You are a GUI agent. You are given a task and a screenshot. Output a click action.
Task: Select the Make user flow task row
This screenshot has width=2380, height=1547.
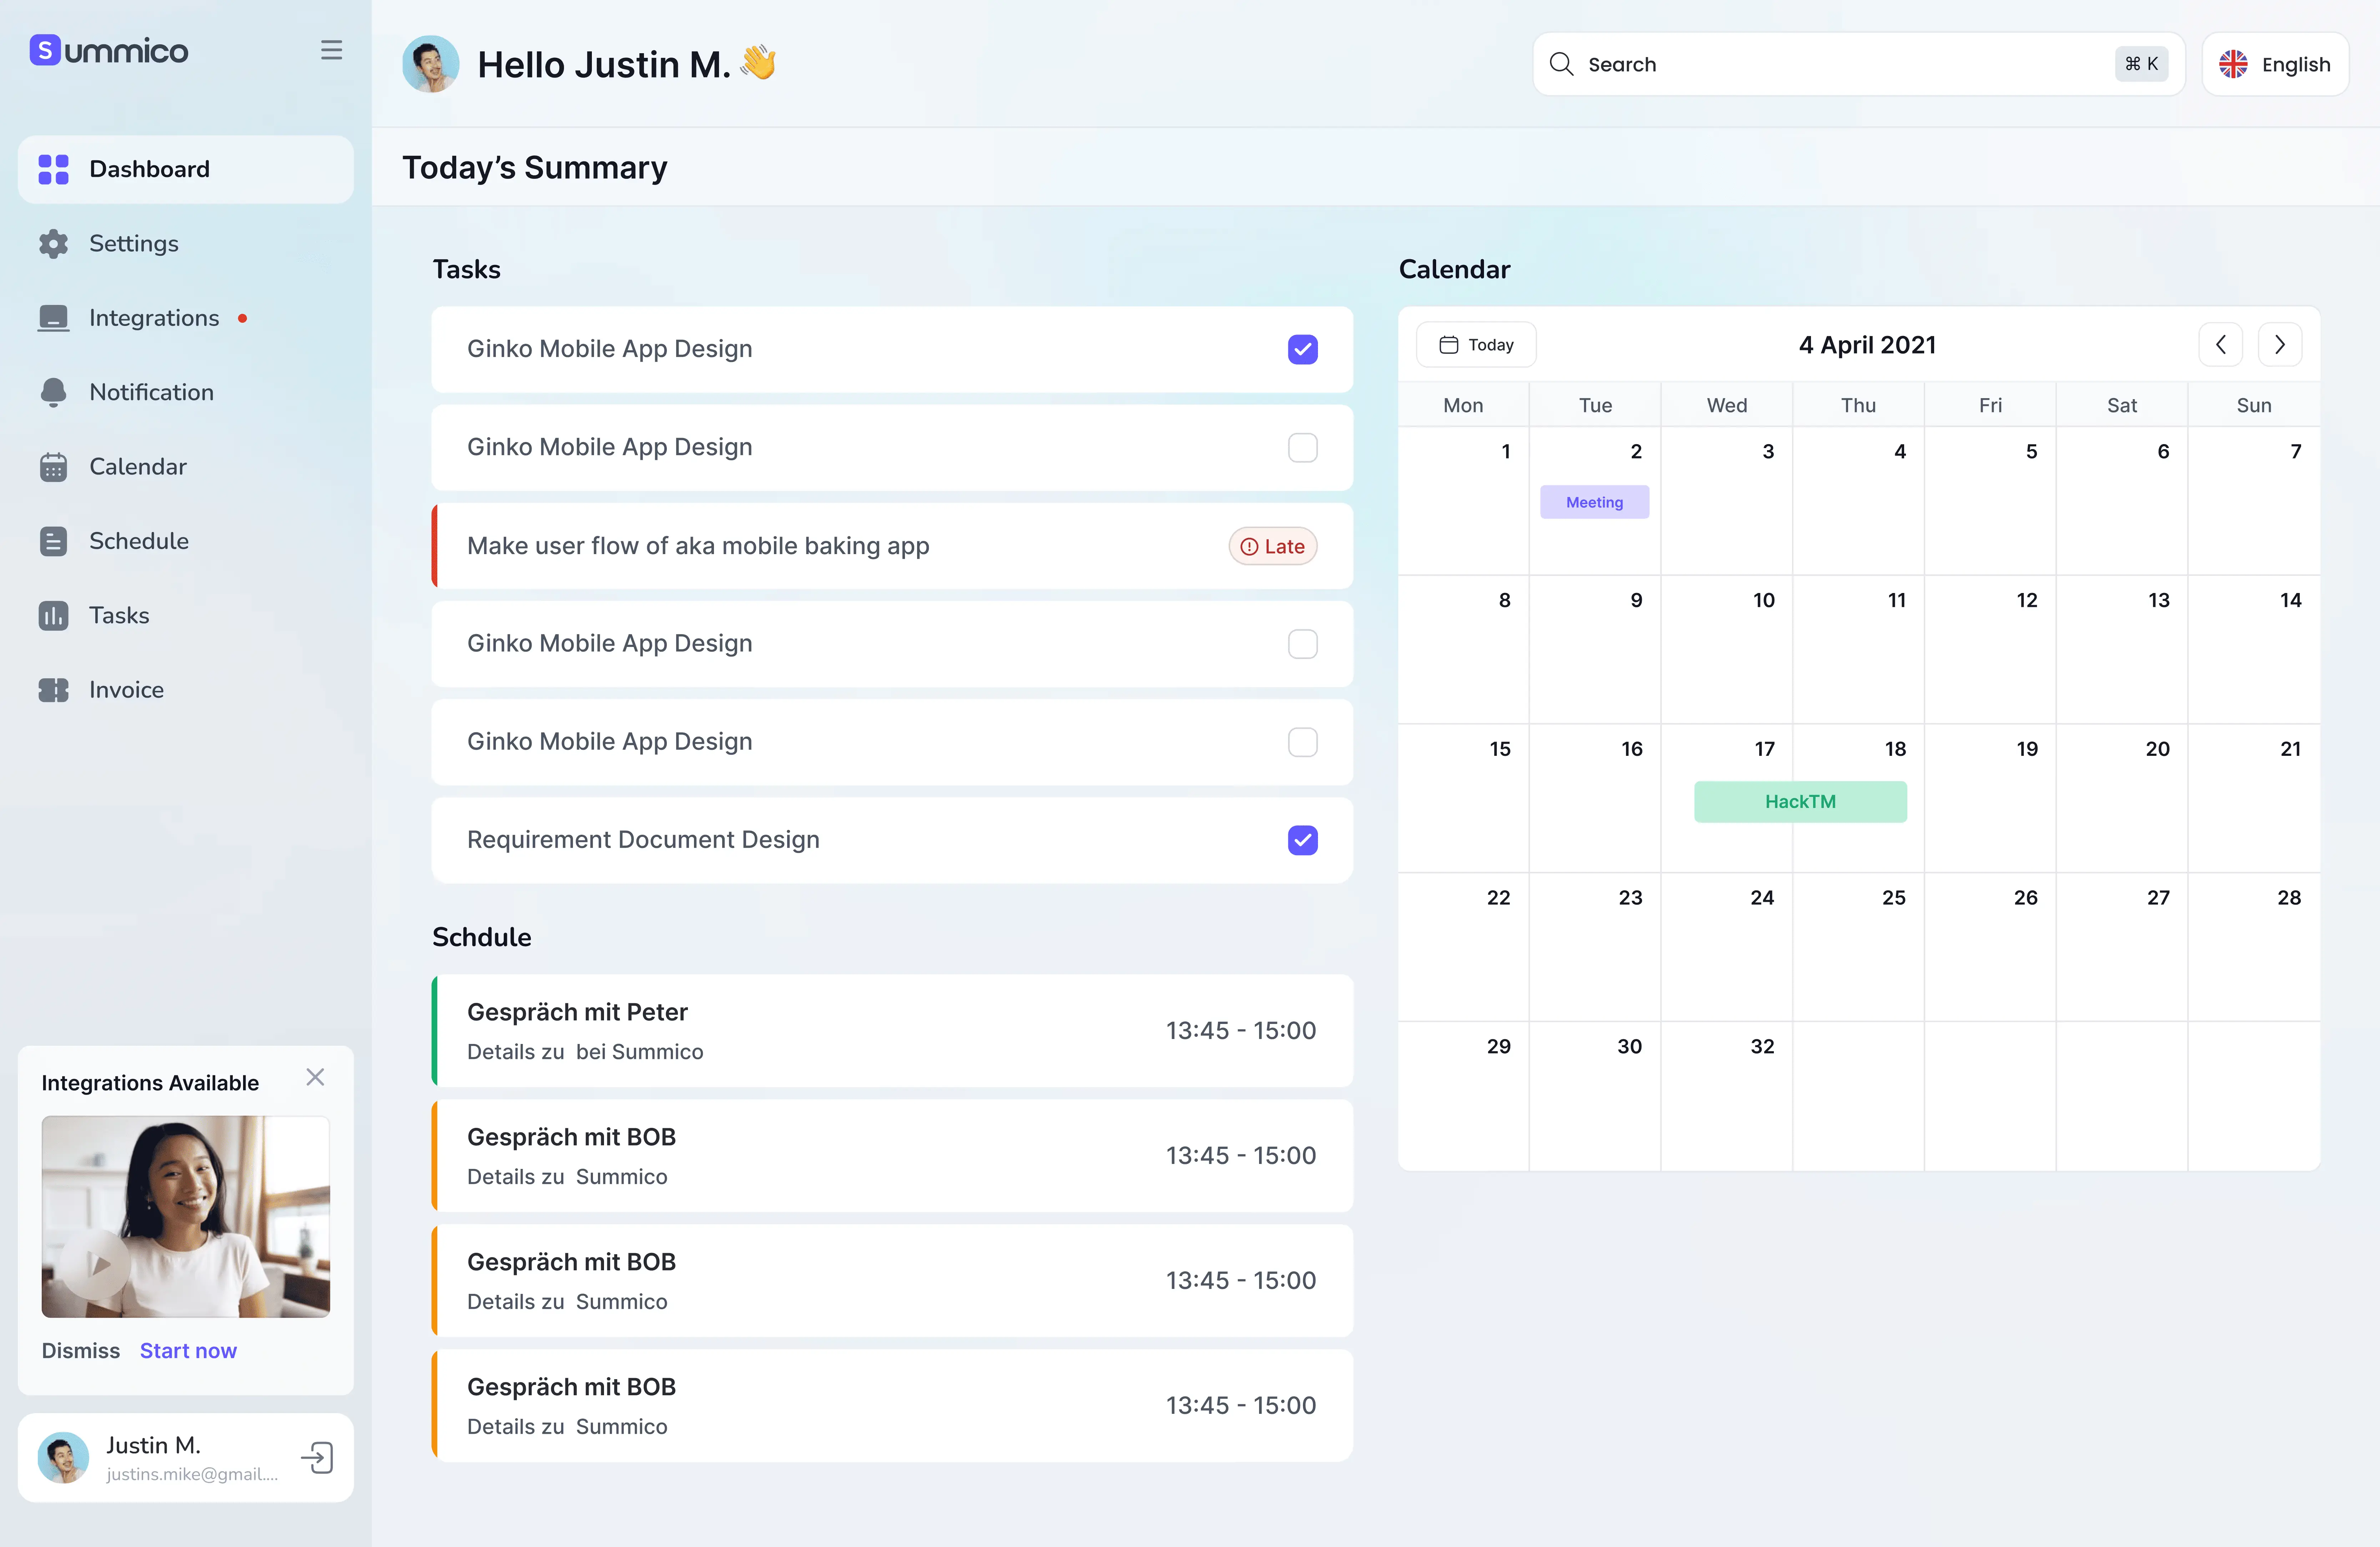(892, 546)
